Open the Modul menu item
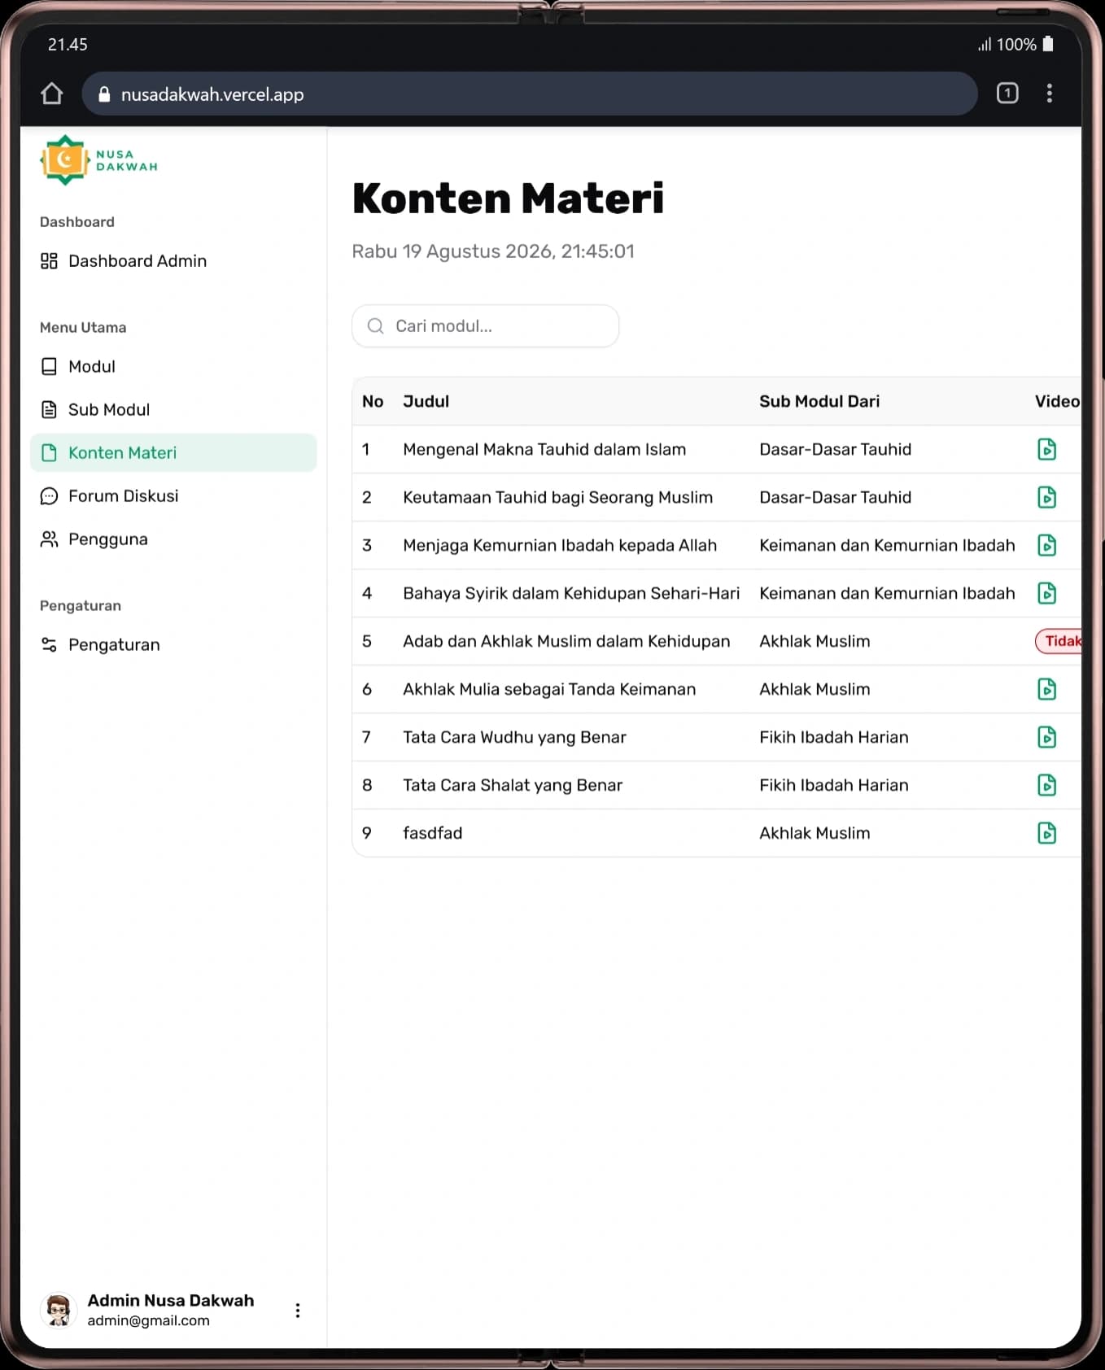The image size is (1105, 1370). click(x=173, y=367)
